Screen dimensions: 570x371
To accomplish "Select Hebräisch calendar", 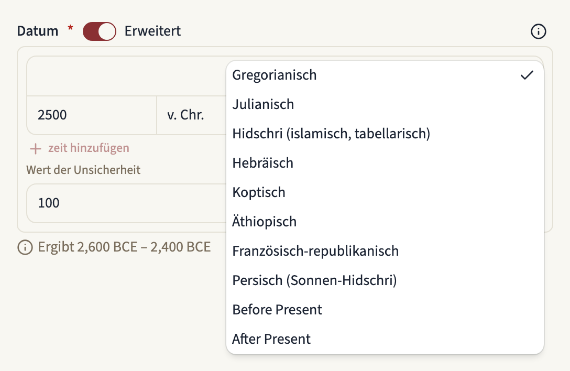I will [x=385, y=163].
